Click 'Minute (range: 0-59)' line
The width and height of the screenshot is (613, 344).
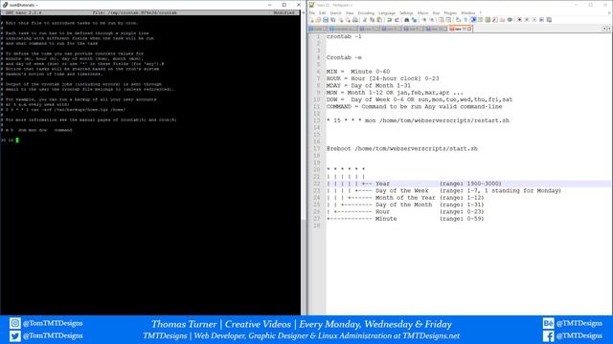click(x=405, y=219)
